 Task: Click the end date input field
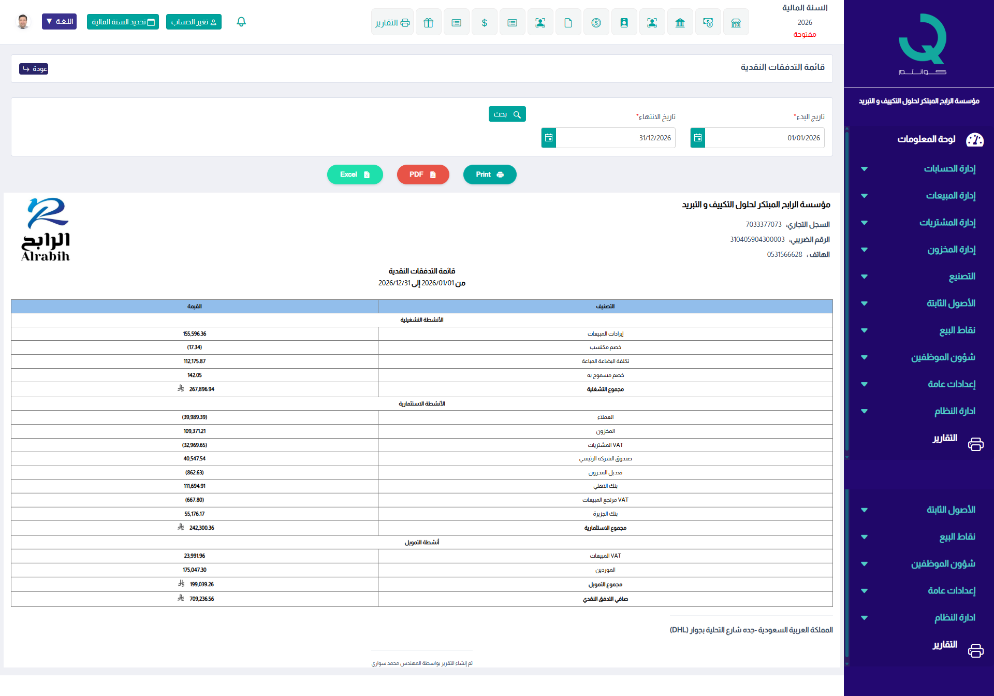pos(615,138)
